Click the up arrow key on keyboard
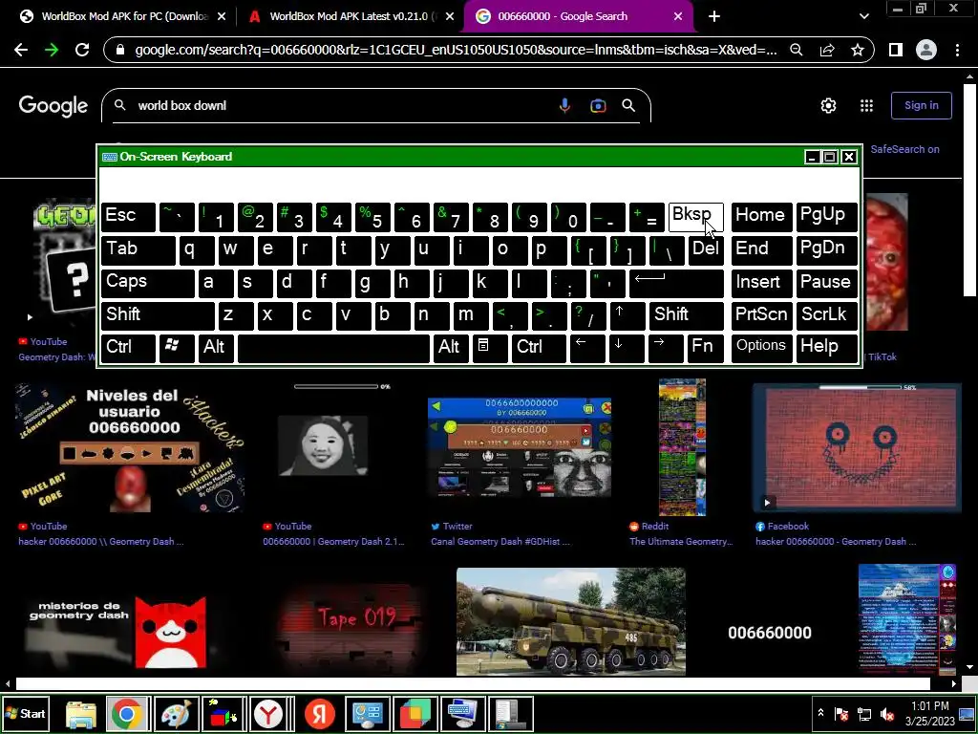 click(x=627, y=315)
